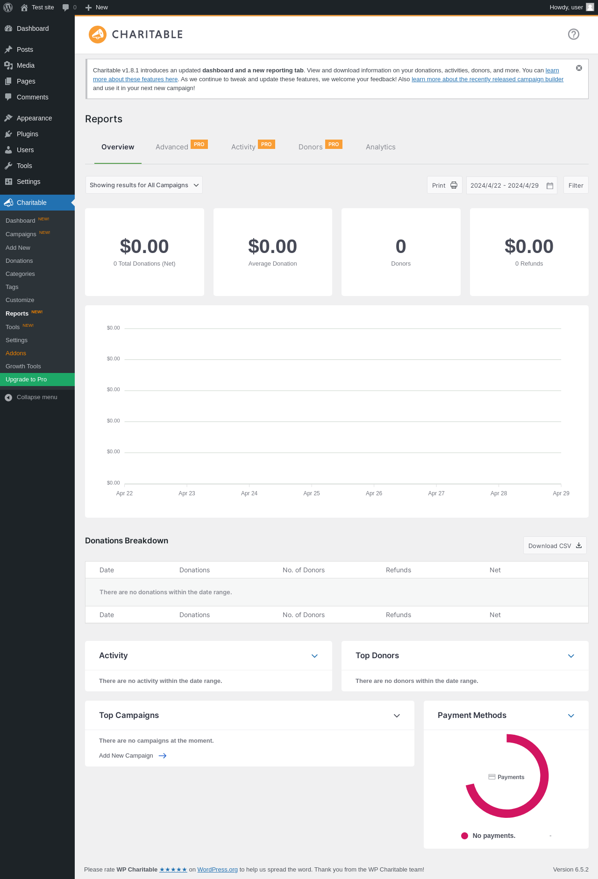Viewport: 598px width, 879px height.
Task: Click the Comments icon in the sidebar
Action: point(8,97)
